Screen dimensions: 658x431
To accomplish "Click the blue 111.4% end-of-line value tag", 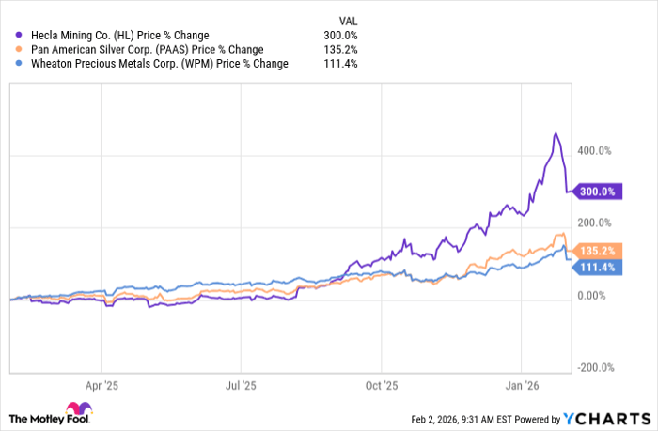I will [x=598, y=269].
